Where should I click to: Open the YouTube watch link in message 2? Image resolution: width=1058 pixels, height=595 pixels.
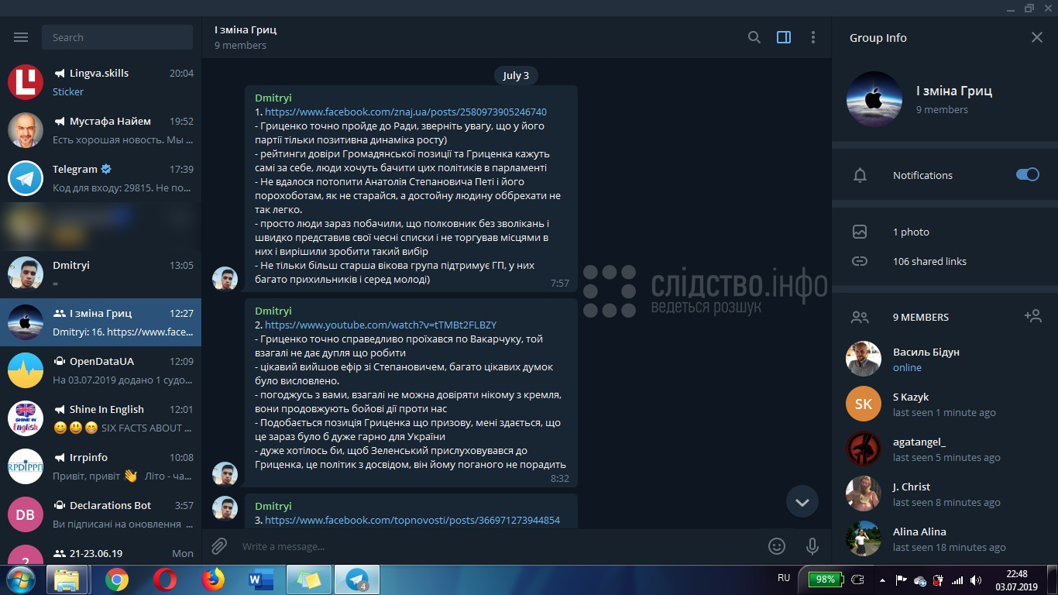tap(381, 325)
